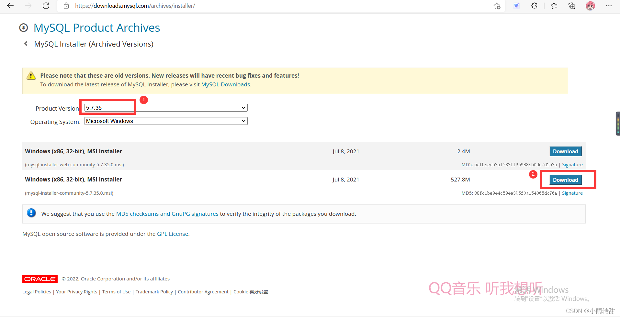
Task: Open Trademark Policy footer link
Action: point(154,292)
